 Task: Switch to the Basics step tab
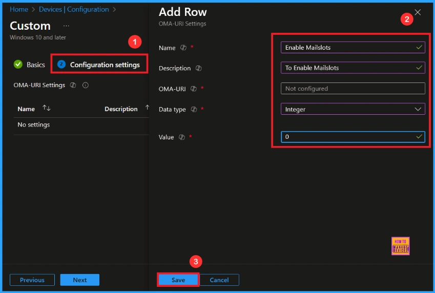[30, 65]
